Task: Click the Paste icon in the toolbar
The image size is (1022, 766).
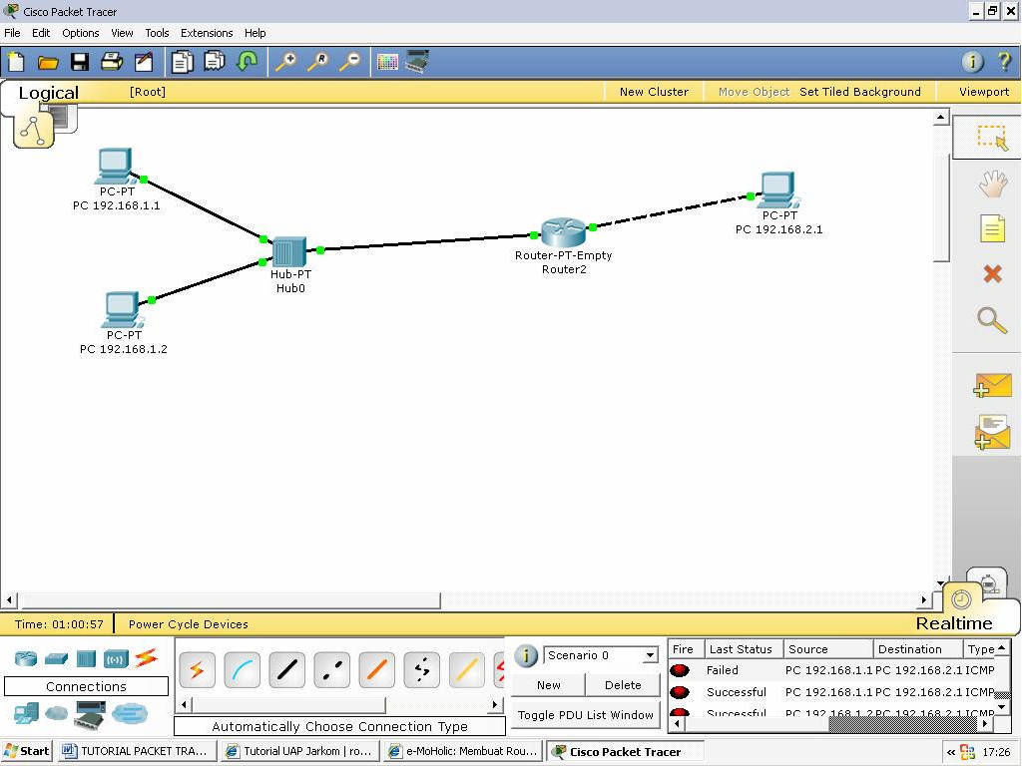Action: pyautogui.click(x=214, y=62)
